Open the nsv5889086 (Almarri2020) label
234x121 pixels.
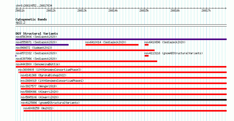(39, 92)
